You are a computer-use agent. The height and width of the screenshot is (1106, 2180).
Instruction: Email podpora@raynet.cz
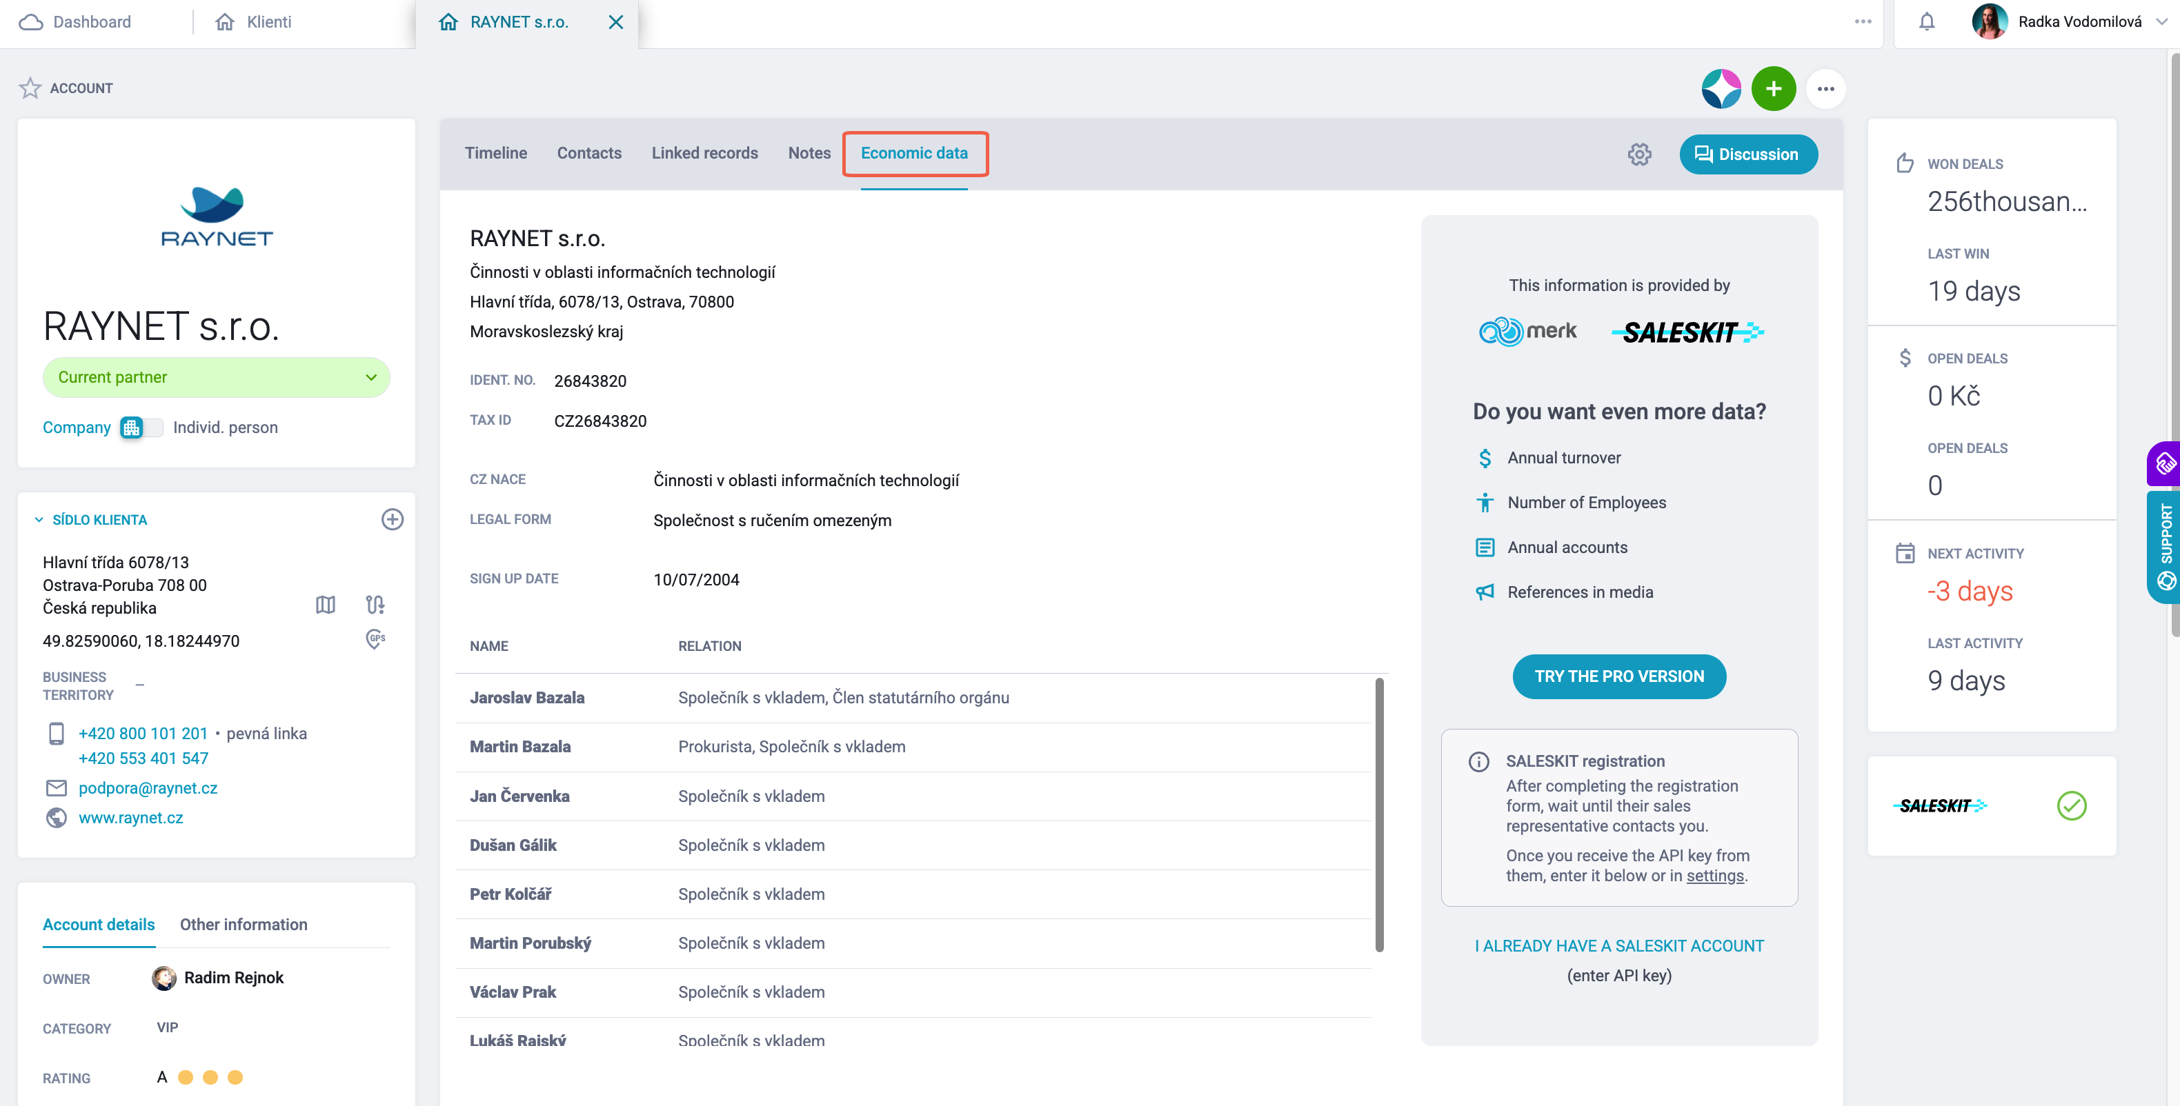[x=148, y=788]
